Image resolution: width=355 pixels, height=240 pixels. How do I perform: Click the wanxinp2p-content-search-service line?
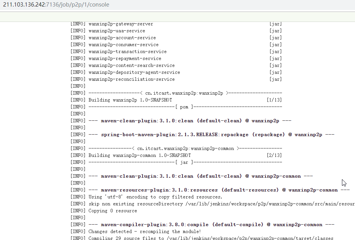[176, 65]
